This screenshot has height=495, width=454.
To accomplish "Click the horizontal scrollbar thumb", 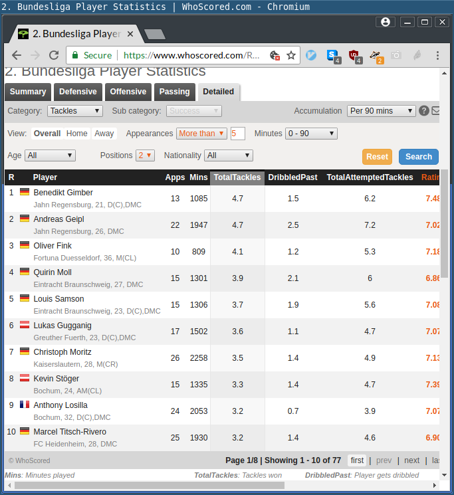I will [150, 485].
